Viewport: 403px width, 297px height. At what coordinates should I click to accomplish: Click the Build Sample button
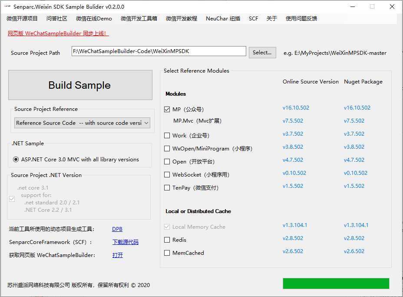[80, 85]
